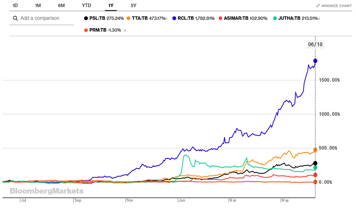The image size is (356, 209).
Task: Click the black PSL:TB legend dot
Action: pyautogui.click(x=86, y=19)
